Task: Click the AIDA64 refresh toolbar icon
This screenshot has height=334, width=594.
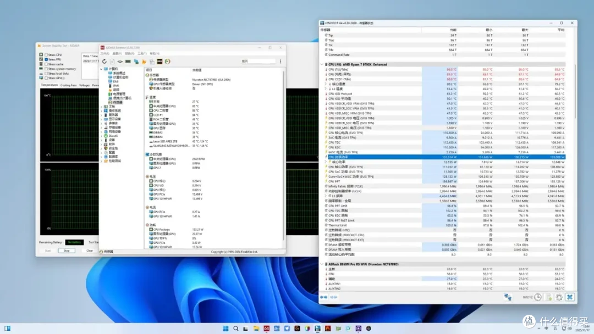Action: [x=104, y=62]
